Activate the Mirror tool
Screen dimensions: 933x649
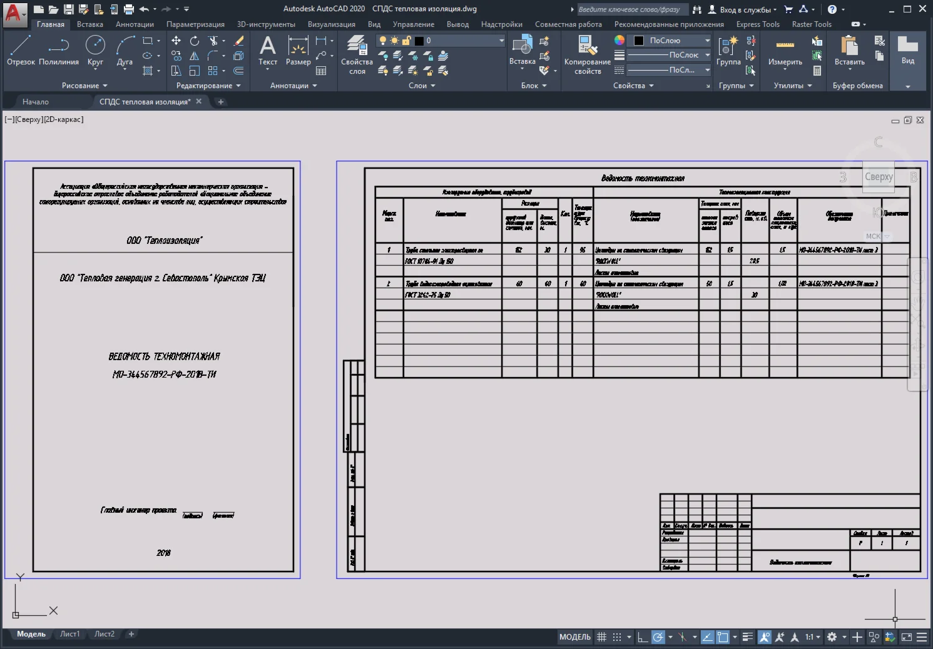coord(195,56)
